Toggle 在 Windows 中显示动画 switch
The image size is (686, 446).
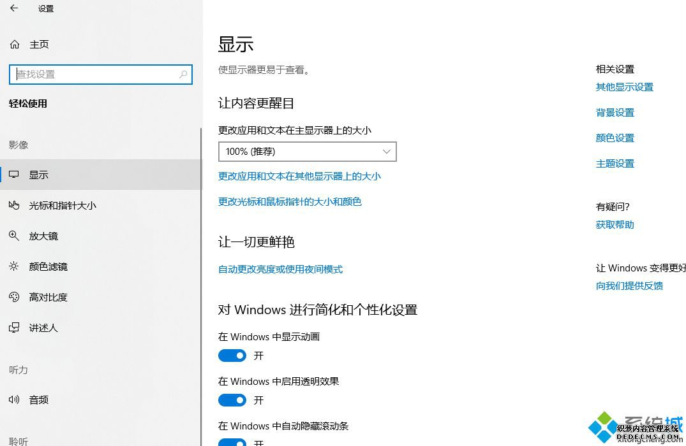232,356
